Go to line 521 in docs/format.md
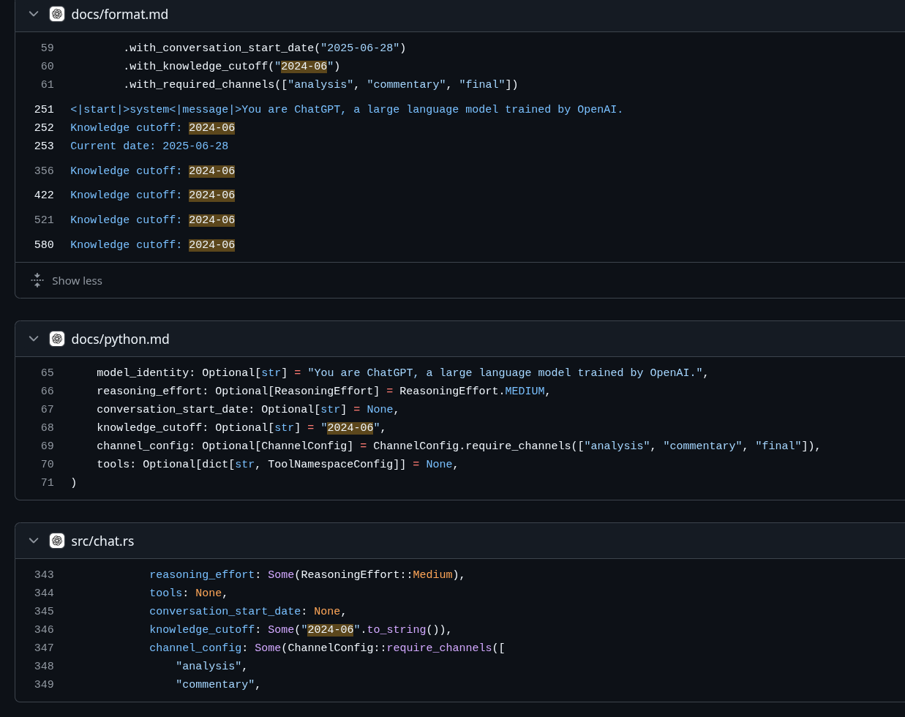905x717 pixels. 44,219
